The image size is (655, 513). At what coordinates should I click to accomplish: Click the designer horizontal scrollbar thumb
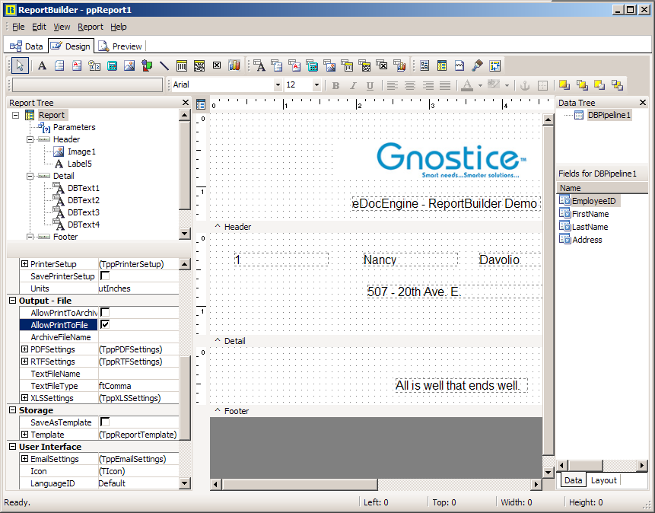click(300, 485)
